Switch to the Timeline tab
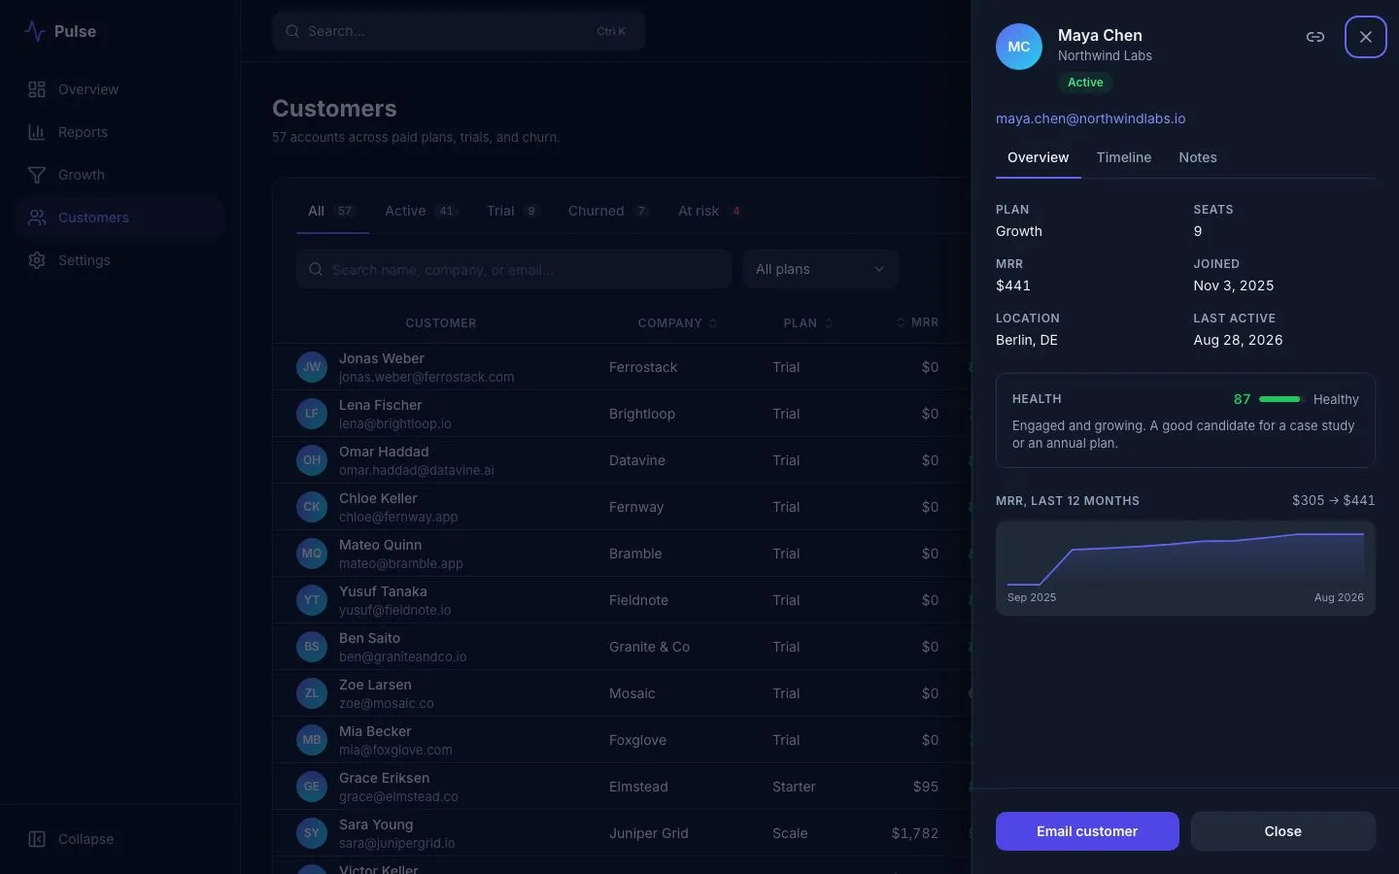Screen dimensions: 1399x874 pos(1124,157)
